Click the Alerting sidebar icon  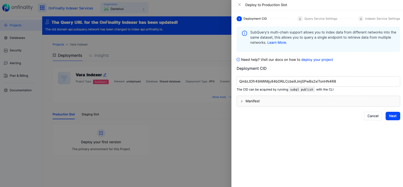point(6,63)
